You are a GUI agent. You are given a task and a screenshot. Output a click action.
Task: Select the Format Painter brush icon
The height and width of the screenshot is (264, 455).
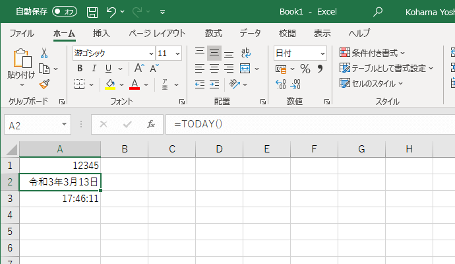pyautogui.click(x=44, y=84)
